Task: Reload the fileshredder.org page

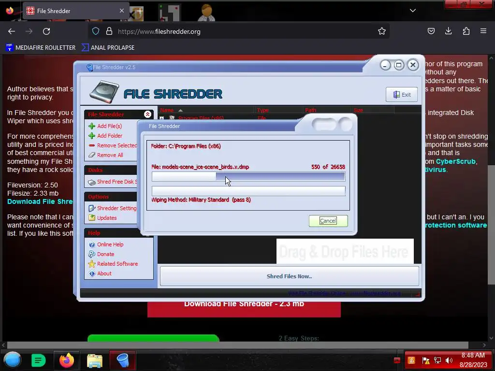Action: (46, 31)
